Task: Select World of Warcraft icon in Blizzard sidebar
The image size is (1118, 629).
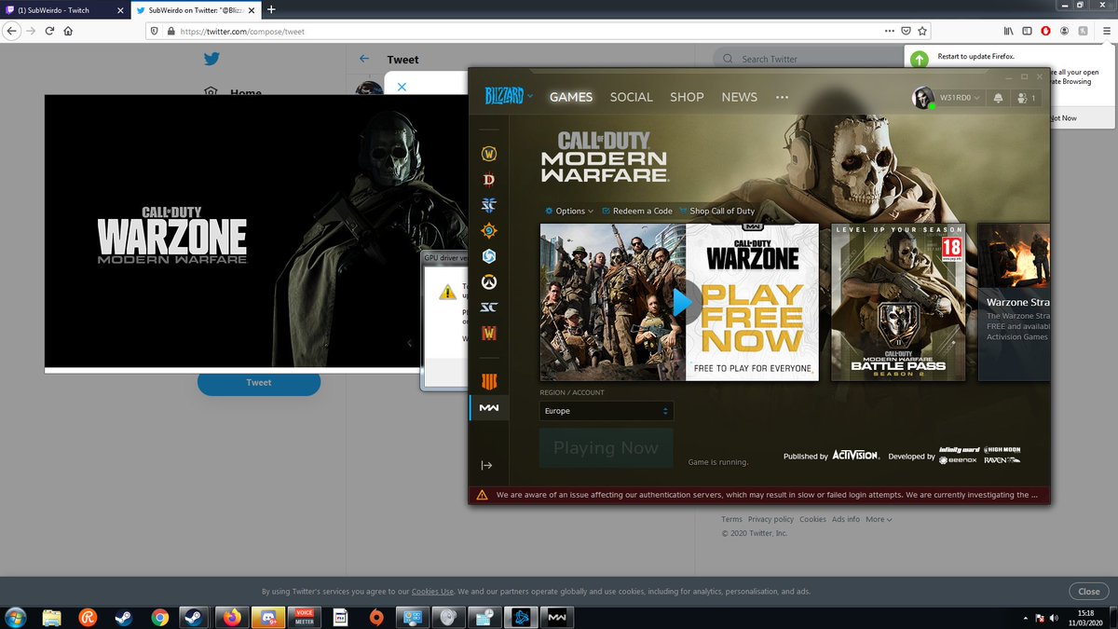Action: click(x=489, y=154)
